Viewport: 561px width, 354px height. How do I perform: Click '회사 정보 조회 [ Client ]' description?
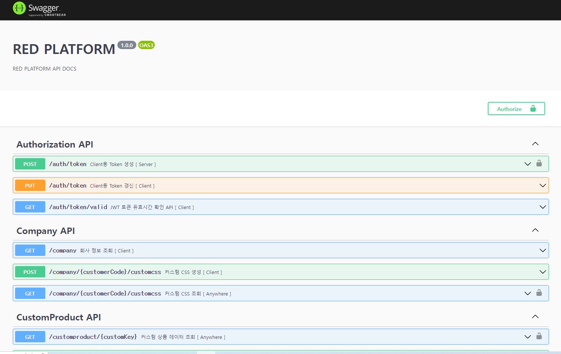click(106, 251)
